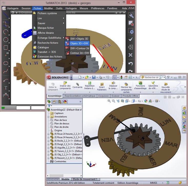Select Plan de face in feature tree
Image resolution: width=188 pixels, height=186 pixels.
click(x=60, y=120)
